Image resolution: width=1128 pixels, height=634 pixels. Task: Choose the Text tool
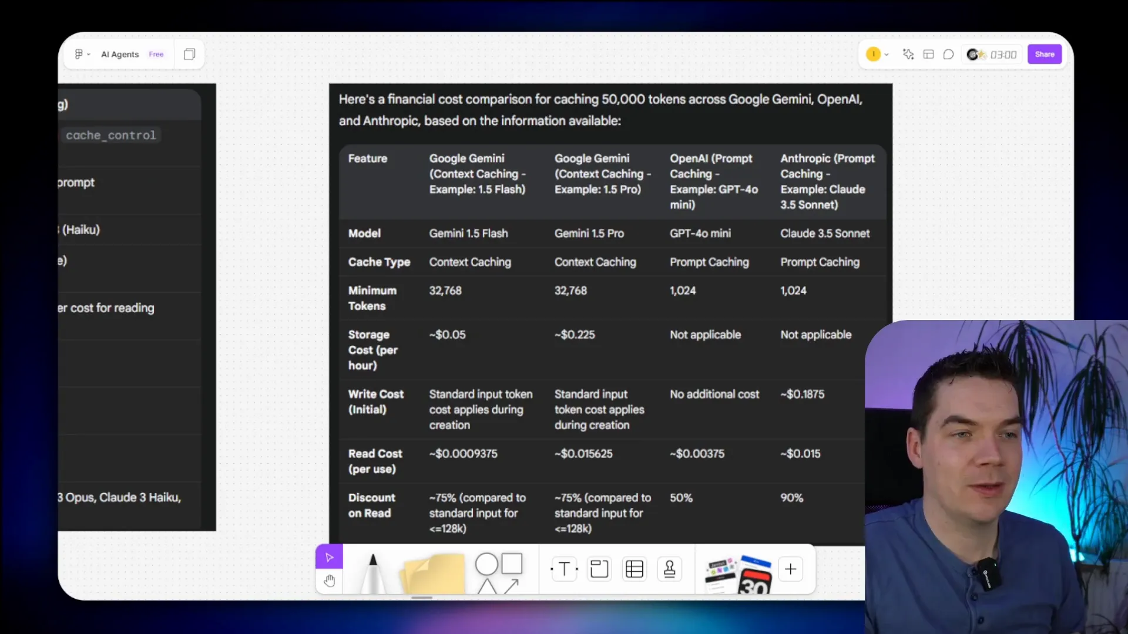pyautogui.click(x=564, y=569)
